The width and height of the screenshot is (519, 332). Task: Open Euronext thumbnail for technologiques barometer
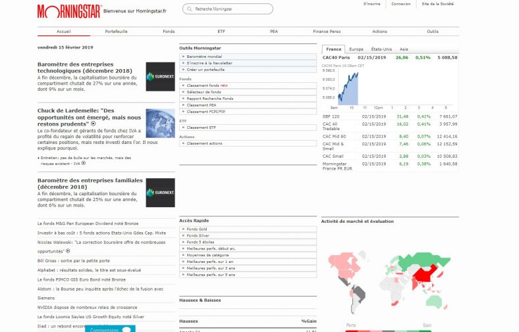tap(161, 77)
